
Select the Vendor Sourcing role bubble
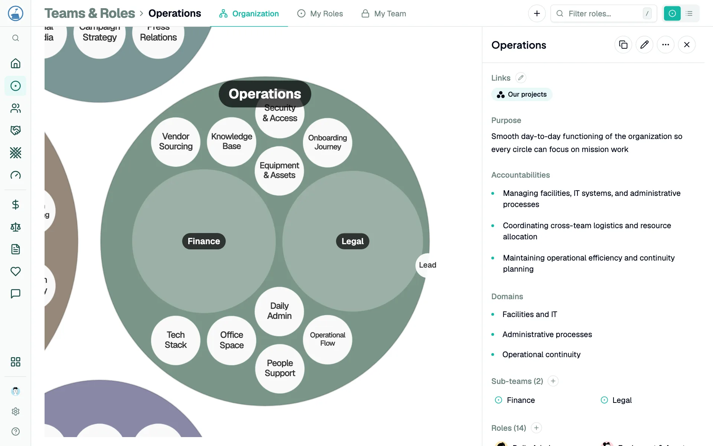pos(176,142)
